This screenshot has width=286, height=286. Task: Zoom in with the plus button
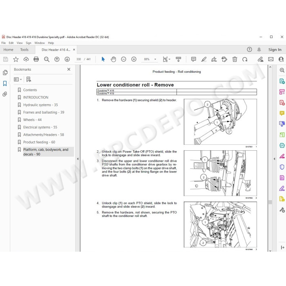(134, 59)
